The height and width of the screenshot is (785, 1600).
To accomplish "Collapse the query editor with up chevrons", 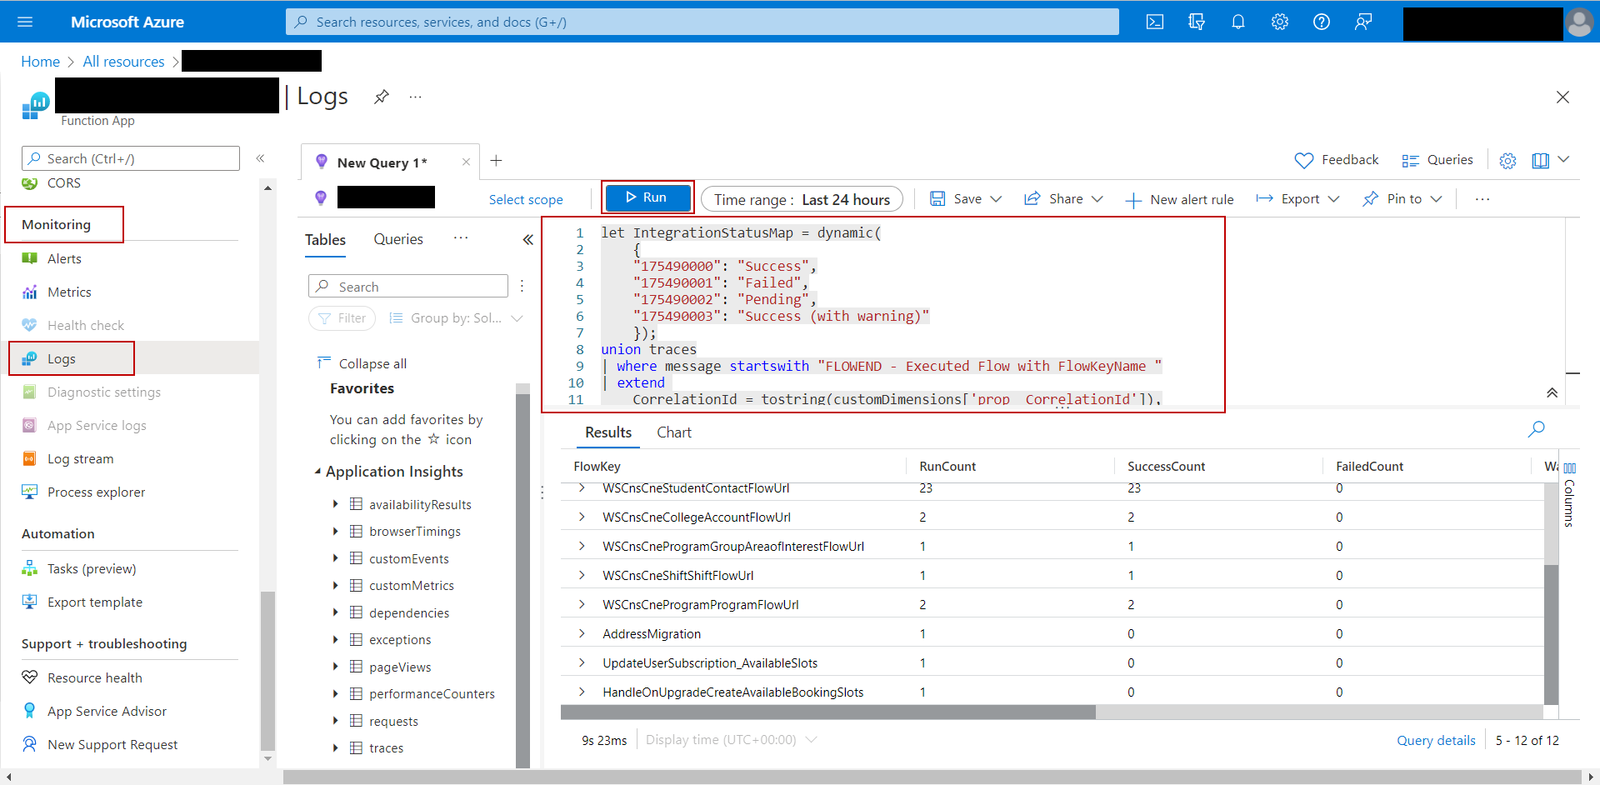I will pyautogui.click(x=1552, y=392).
